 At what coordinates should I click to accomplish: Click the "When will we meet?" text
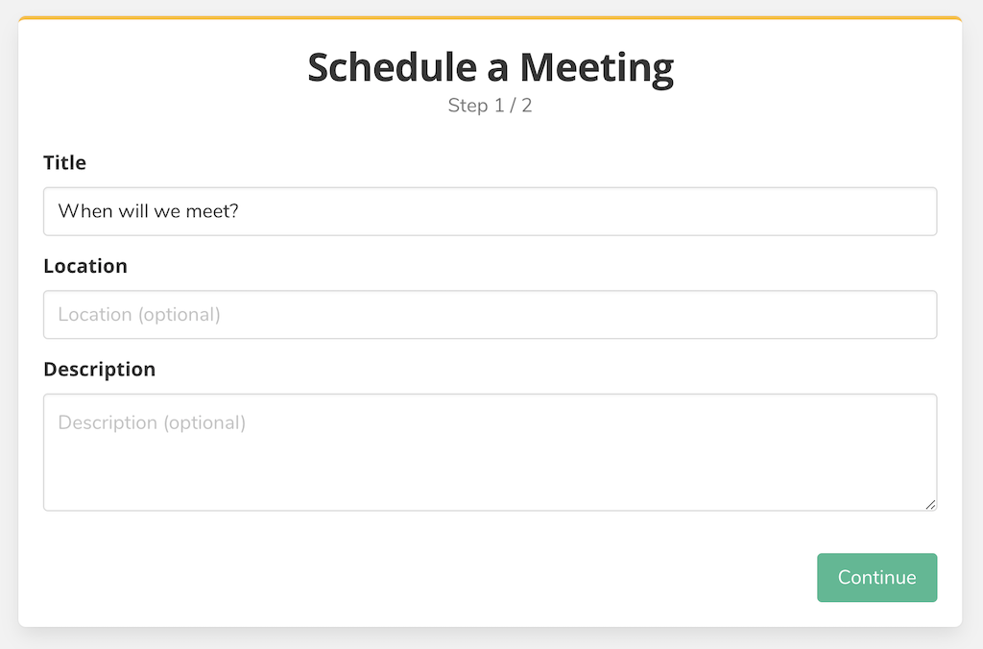148,211
